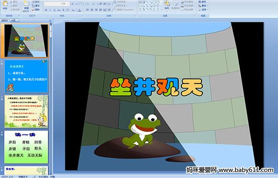Expand the Layout (版式) dropdown
278x178 pixels.
(x=37, y=2)
